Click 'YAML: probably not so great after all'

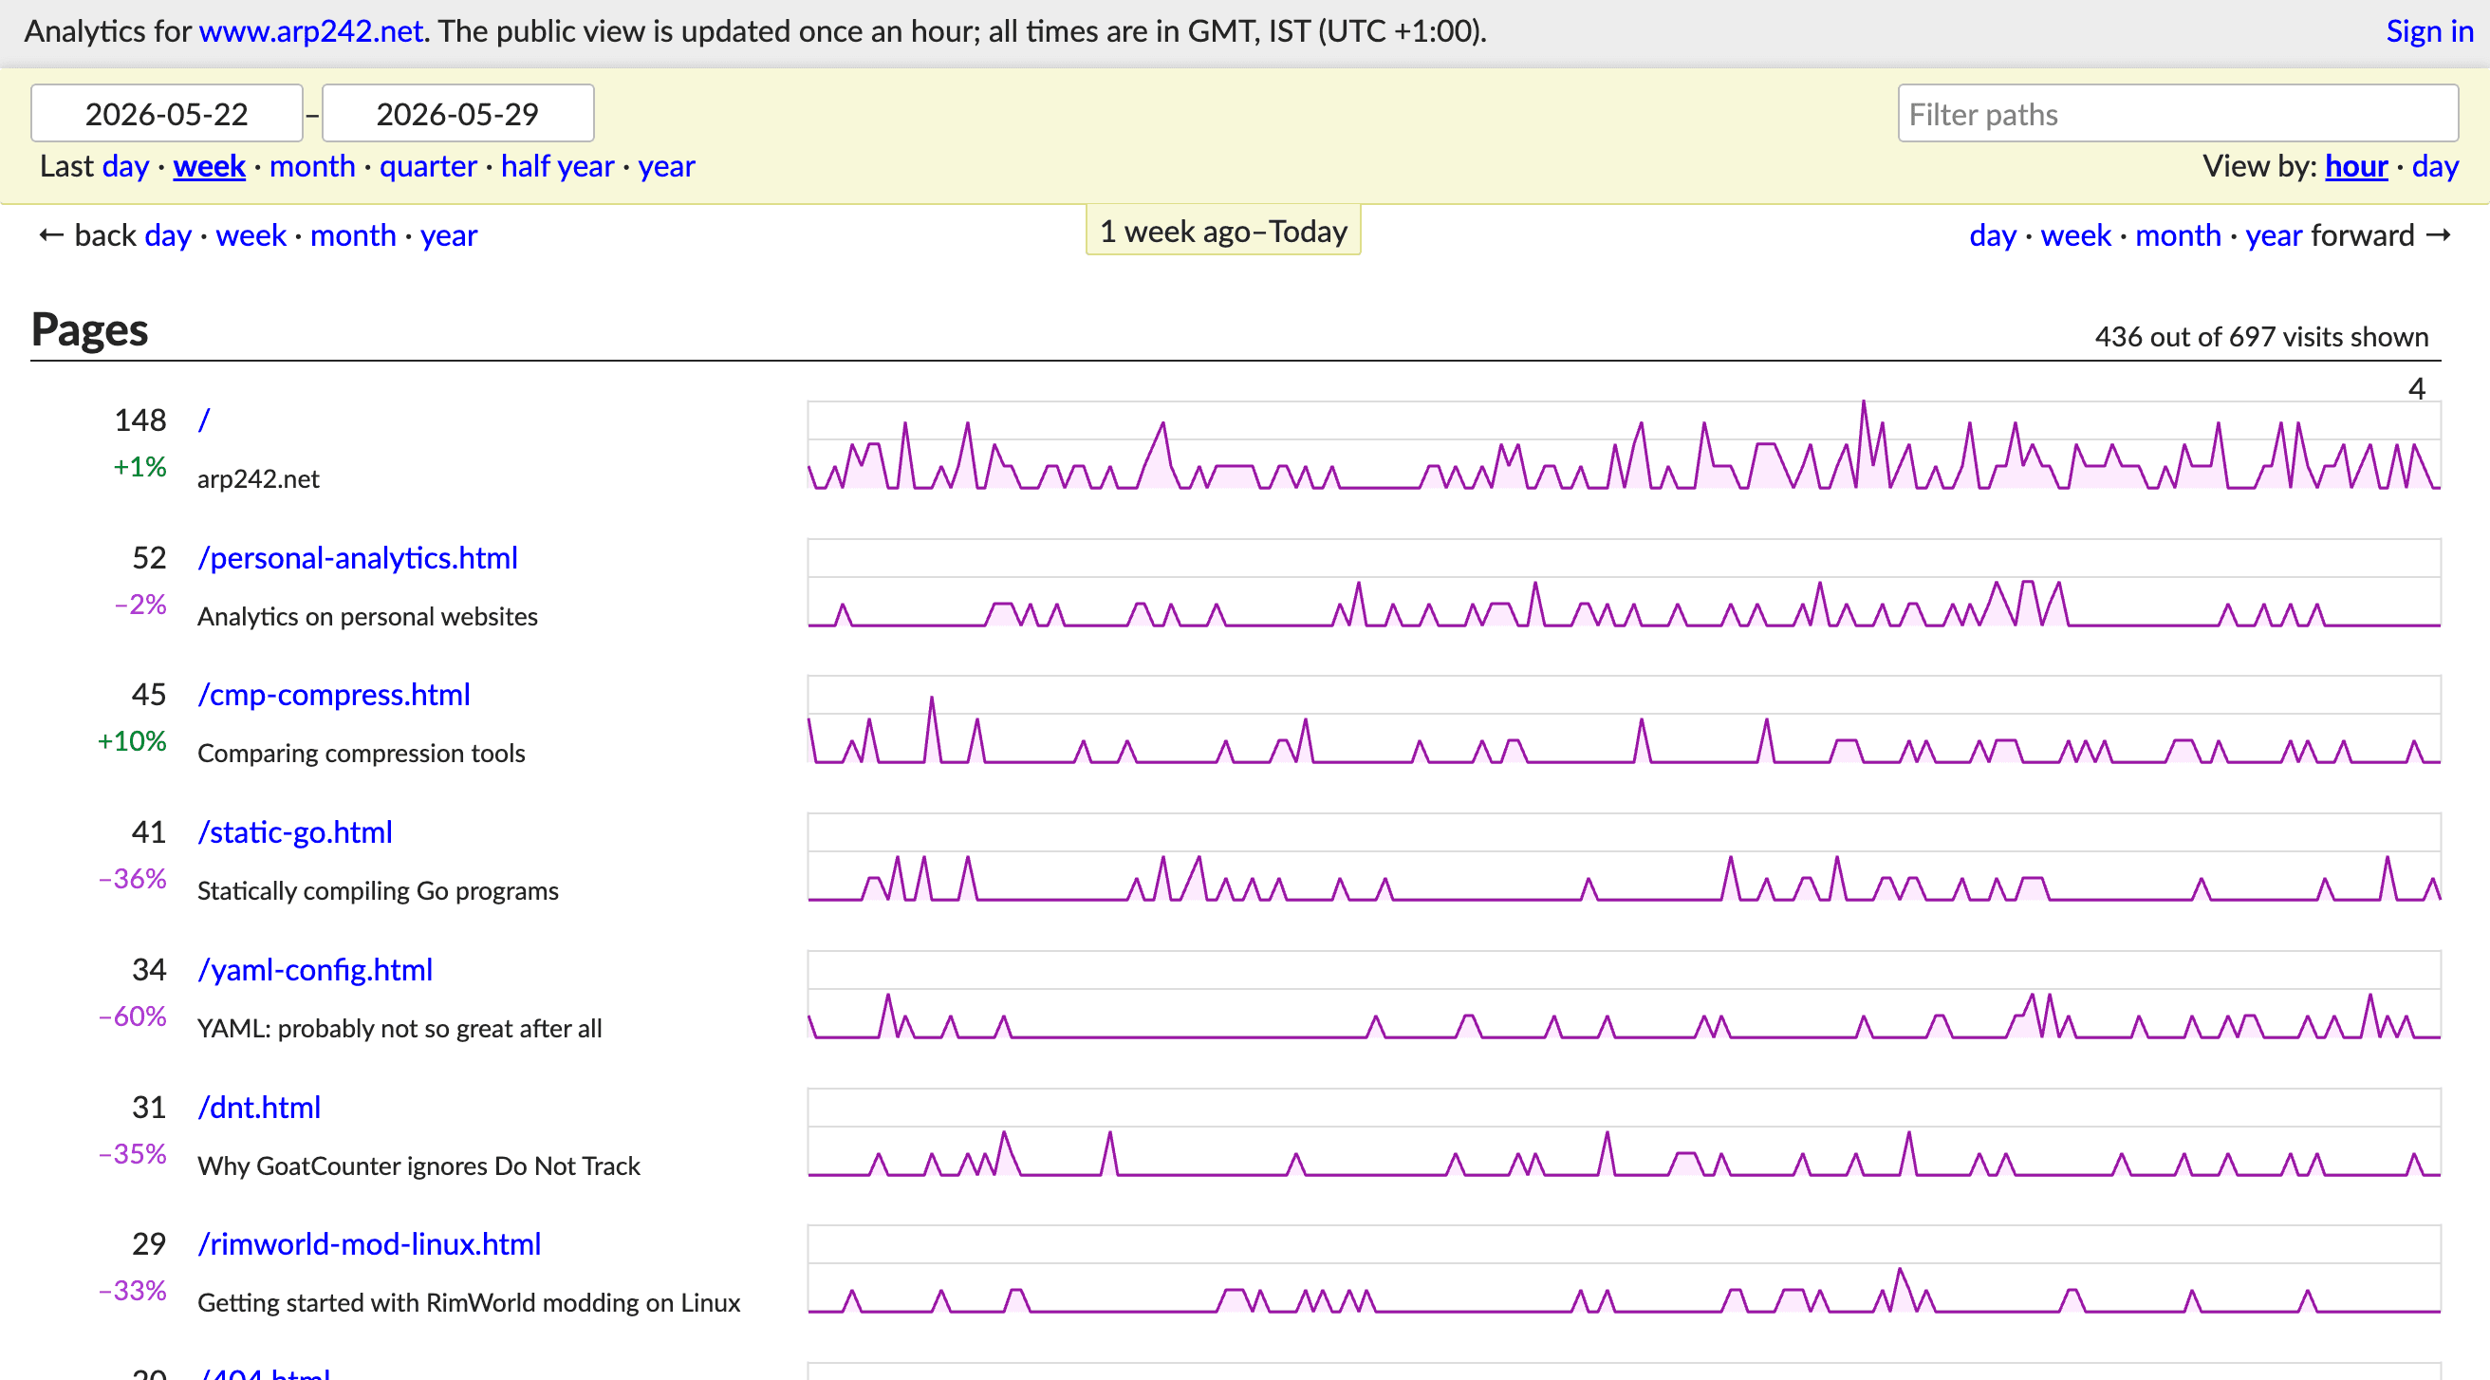pos(400,1028)
